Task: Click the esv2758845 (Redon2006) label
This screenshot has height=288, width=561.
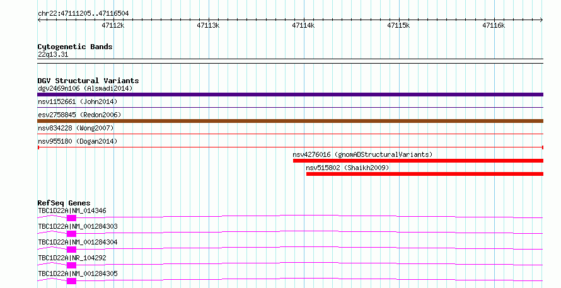Action: tap(79, 115)
